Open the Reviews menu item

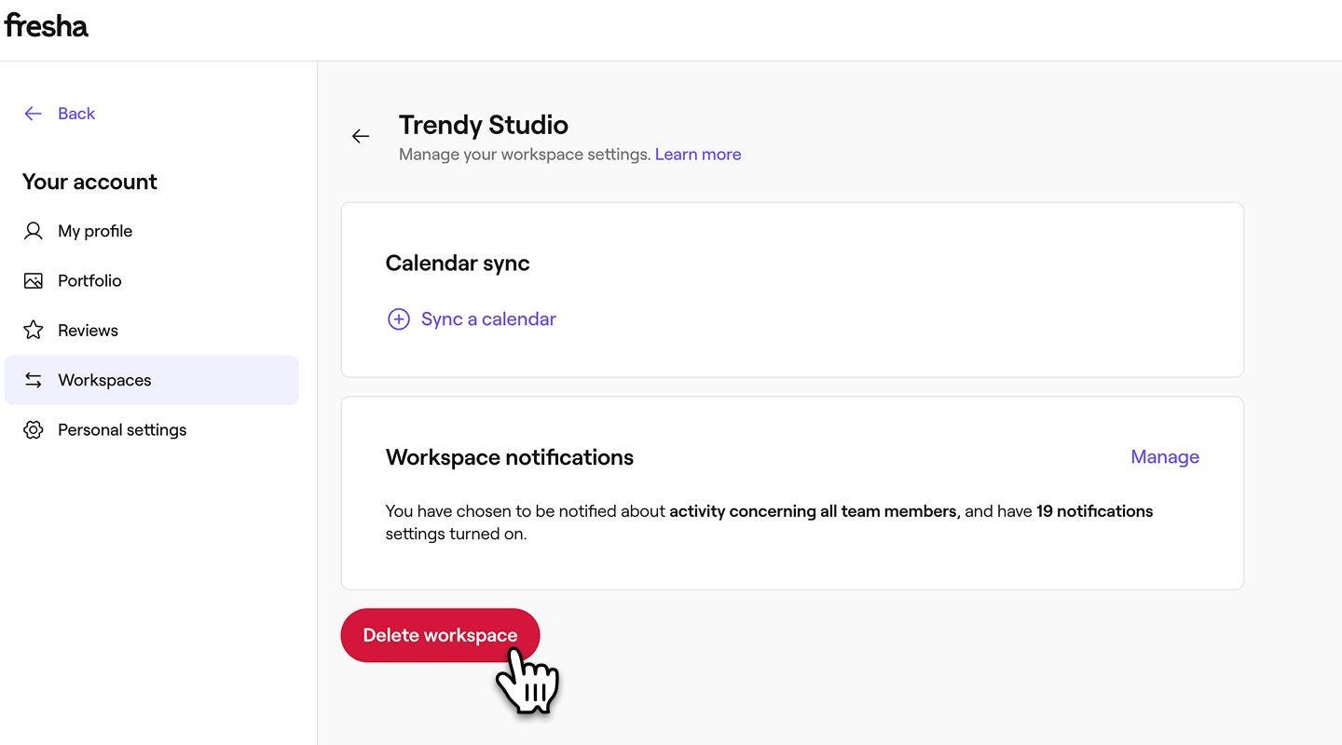pyautogui.click(x=88, y=330)
